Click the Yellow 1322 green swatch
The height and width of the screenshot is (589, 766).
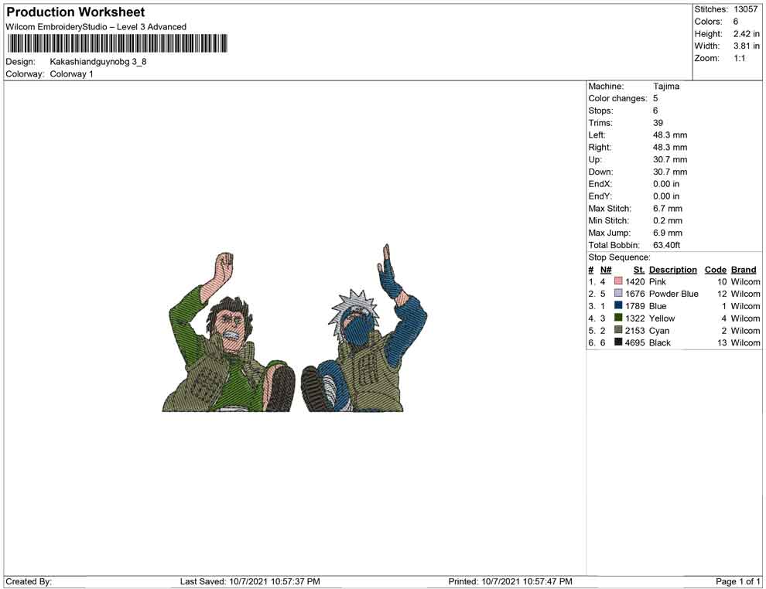pos(618,318)
